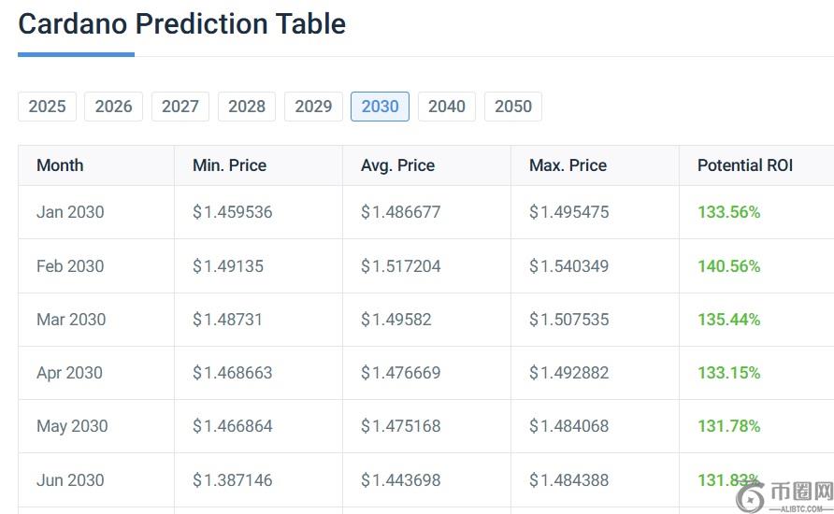Click the active 2030 tab

click(380, 107)
